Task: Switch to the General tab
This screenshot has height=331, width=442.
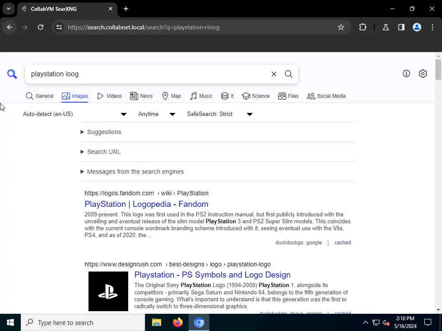Action: (x=39, y=96)
